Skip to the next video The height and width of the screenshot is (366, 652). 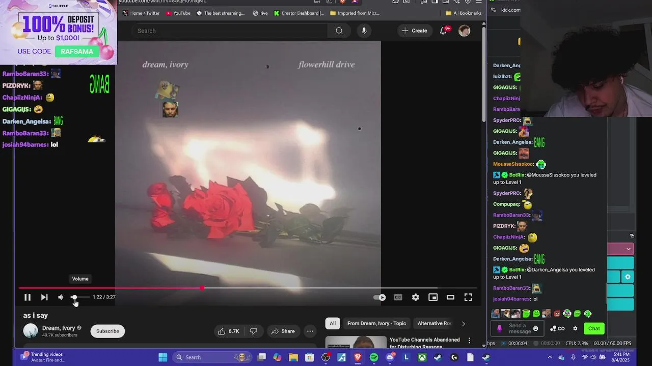click(x=44, y=297)
